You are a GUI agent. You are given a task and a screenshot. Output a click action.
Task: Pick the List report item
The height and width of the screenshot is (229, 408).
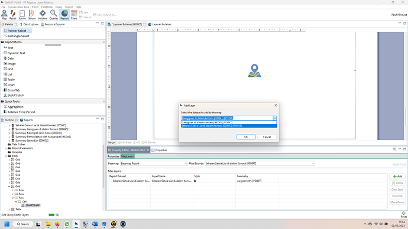point(8,74)
